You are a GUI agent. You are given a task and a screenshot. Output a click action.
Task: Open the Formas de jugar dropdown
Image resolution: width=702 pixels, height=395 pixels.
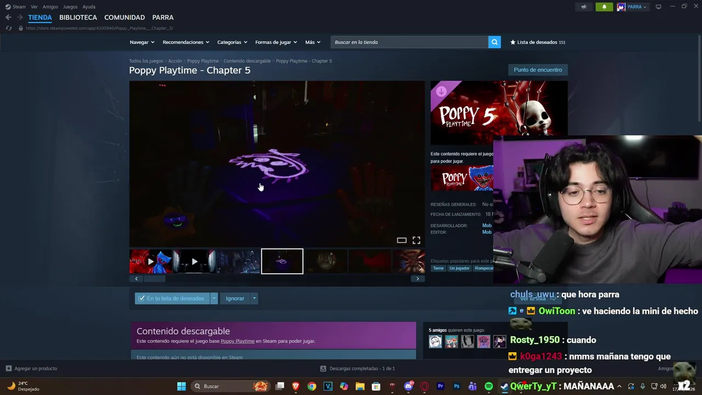point(276,42)
